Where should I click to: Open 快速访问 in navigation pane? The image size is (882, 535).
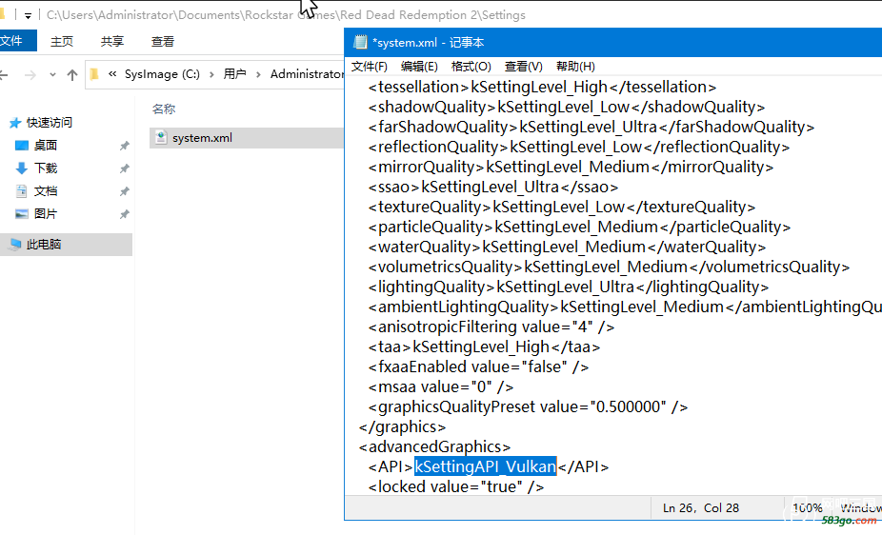tap(49, 123)
